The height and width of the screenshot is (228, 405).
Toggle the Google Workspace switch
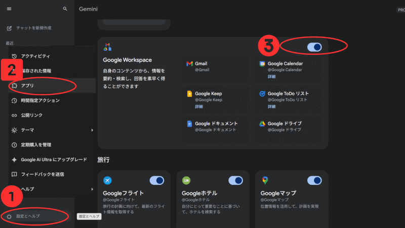[314, 47]
